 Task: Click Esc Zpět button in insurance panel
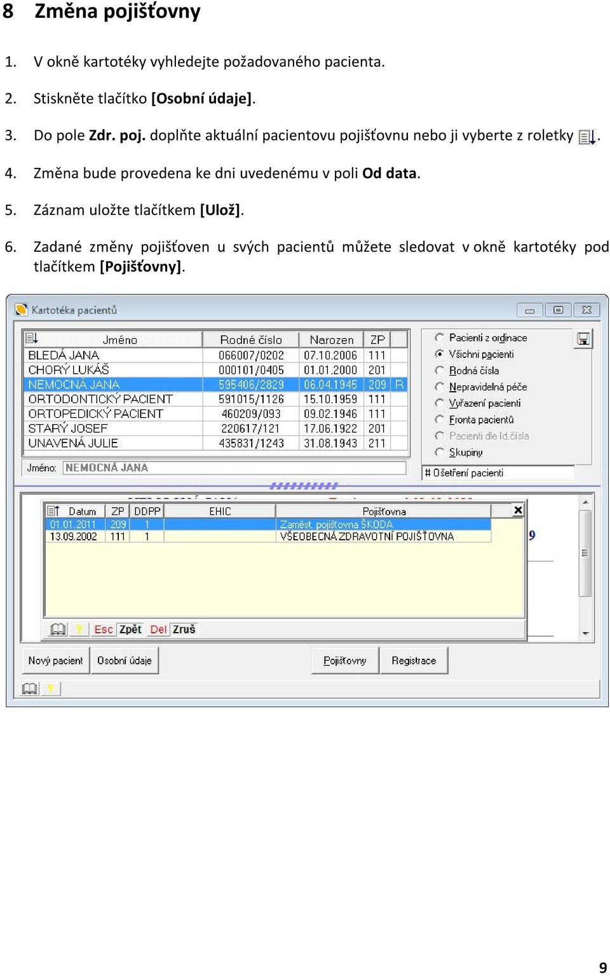(118, 629)
